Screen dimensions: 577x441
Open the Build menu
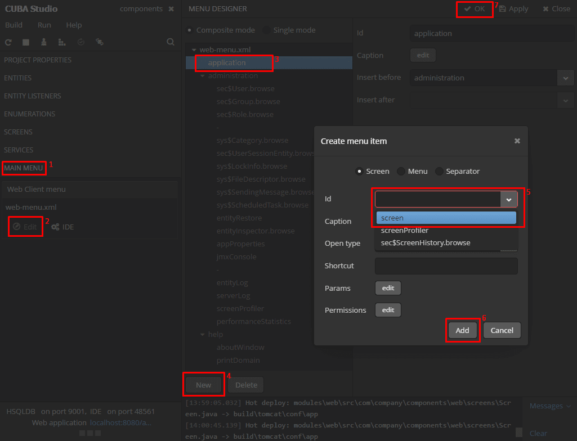[14, 25]
